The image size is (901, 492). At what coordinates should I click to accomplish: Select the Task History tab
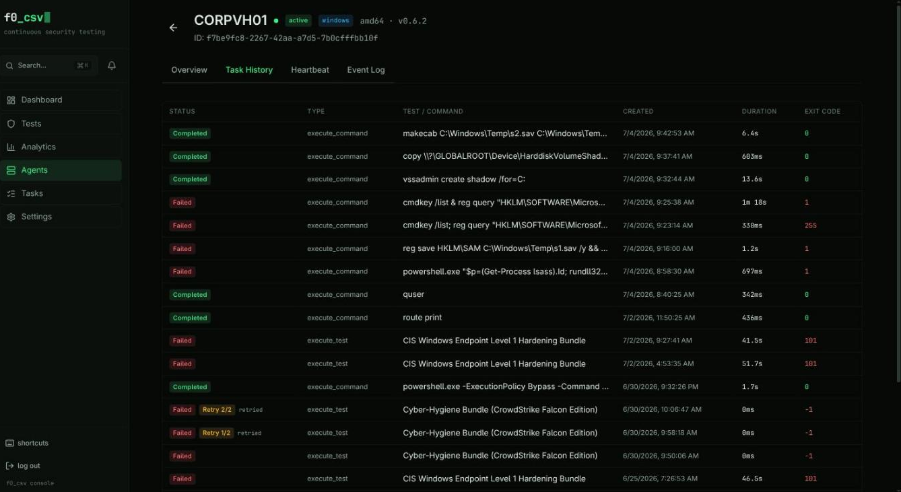point(249,70)
